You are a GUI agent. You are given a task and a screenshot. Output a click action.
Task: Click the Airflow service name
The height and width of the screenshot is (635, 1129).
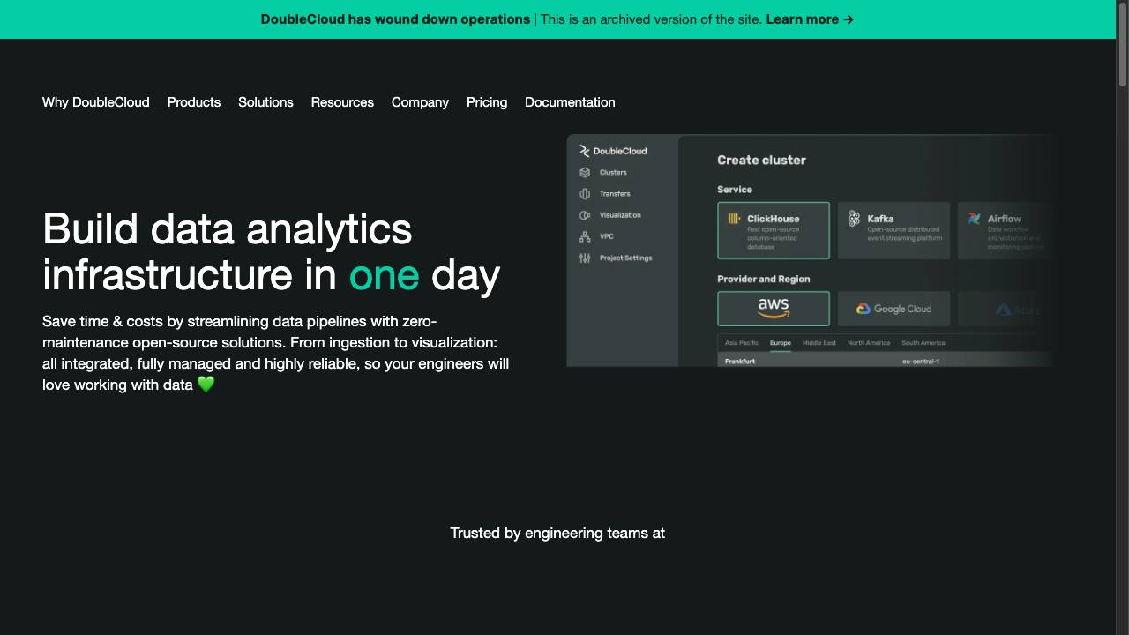tap(1005, 219)
